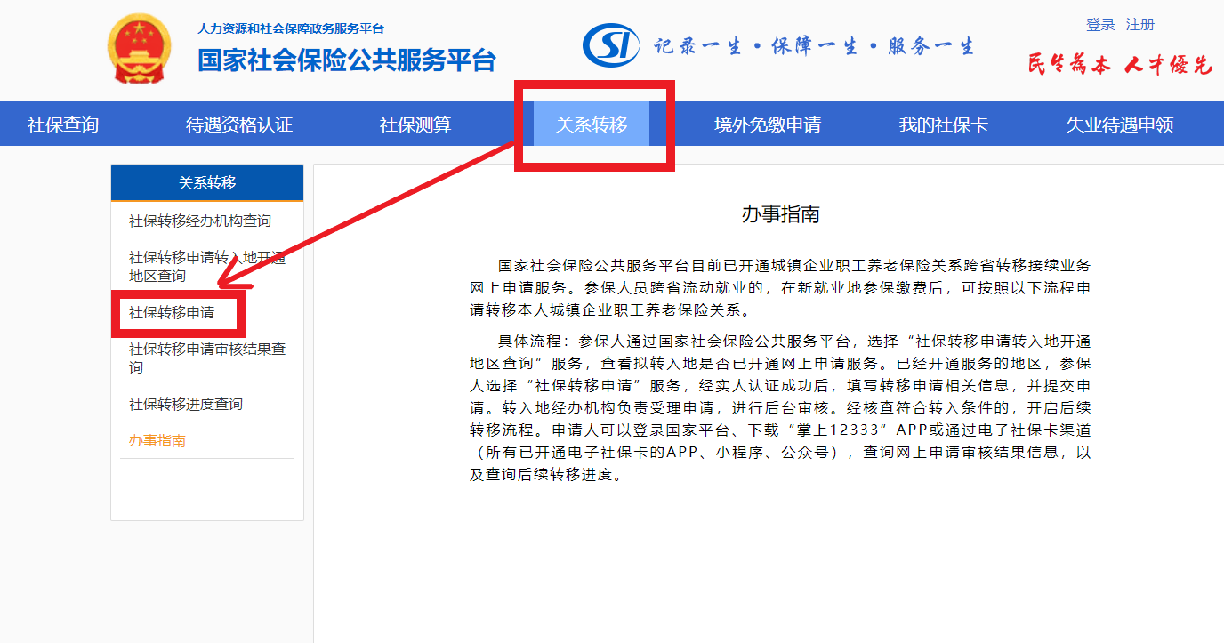Click the 关系转移 sidebar header
The width and height of the screenshot is (1224, 643).
[x=207, y=183]
